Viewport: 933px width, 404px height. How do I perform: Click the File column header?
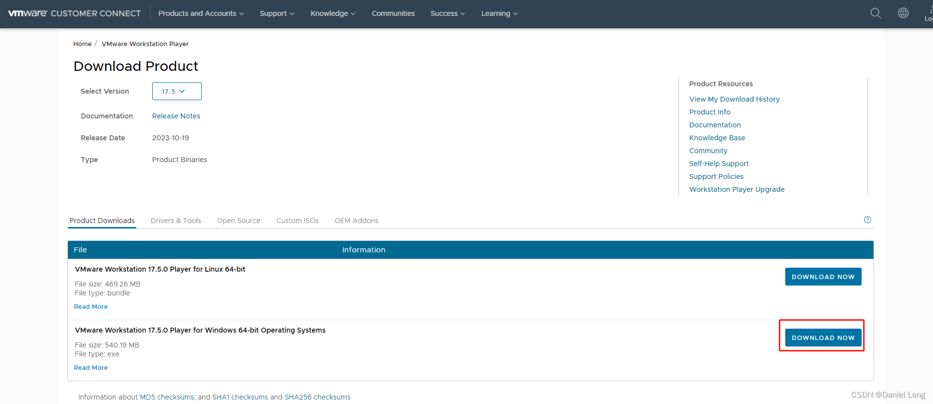[80, 250]
